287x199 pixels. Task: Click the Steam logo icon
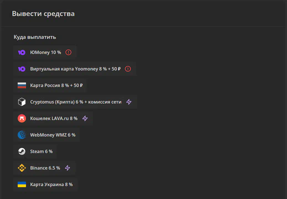[x=22, y=151]
